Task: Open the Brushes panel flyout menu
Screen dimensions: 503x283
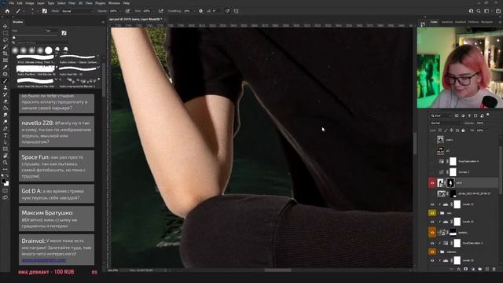Action: [x=103, y=22]
